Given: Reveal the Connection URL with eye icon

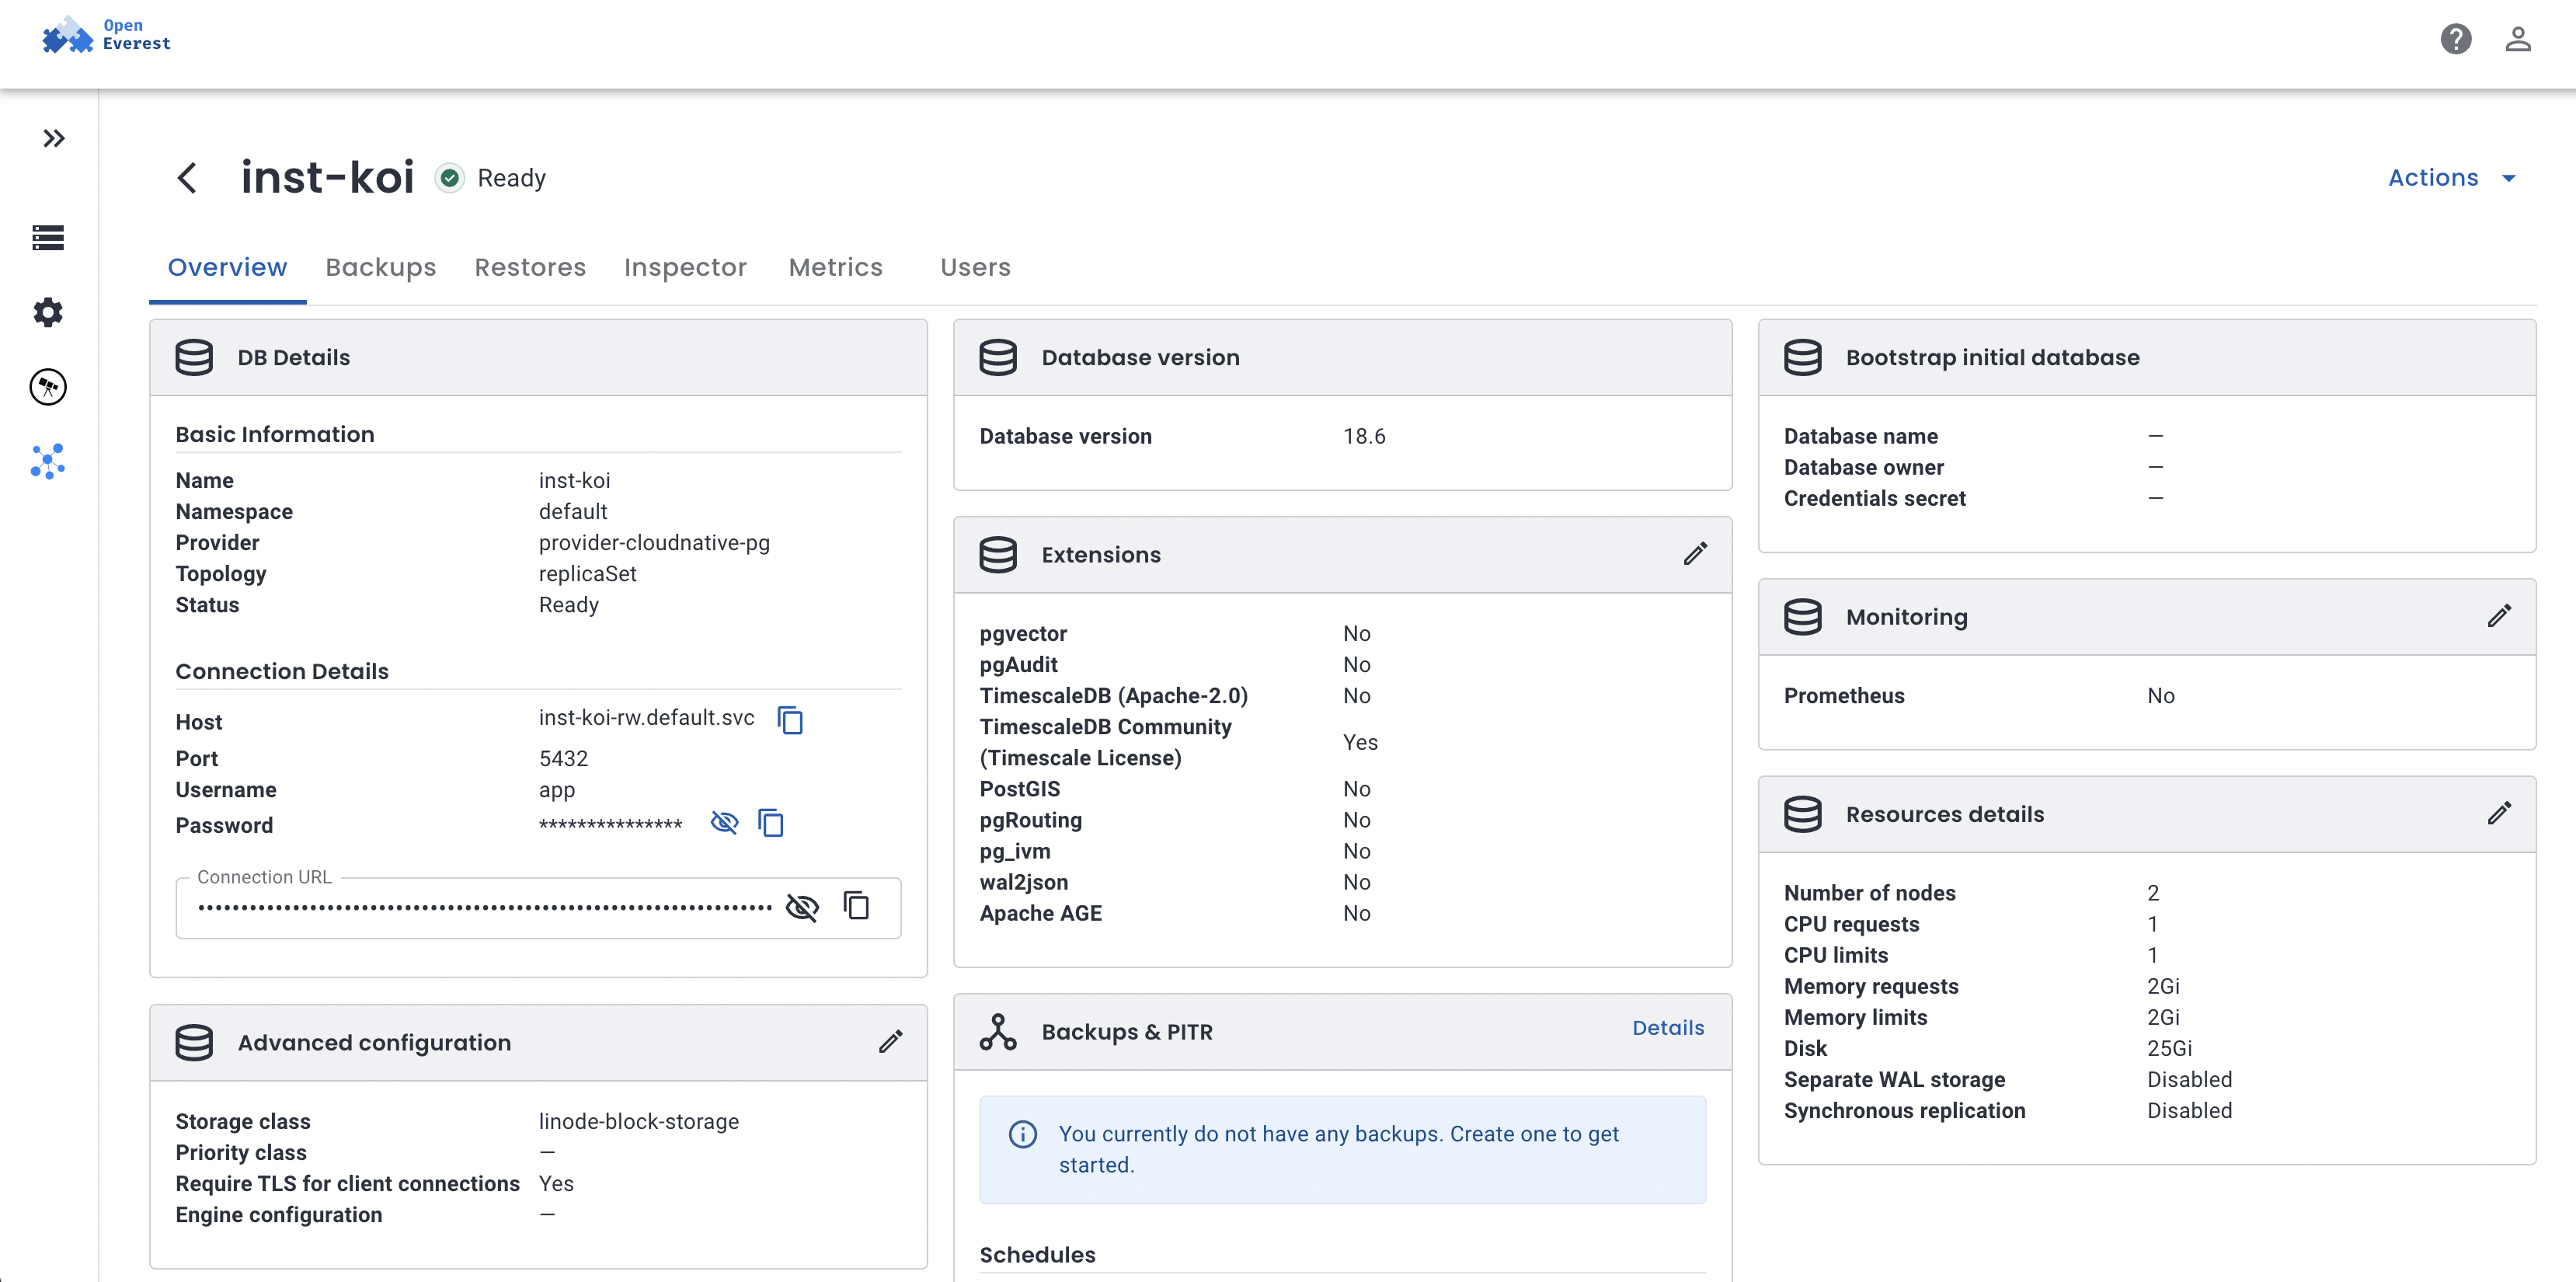Looking at the screenshot, I should 802,907.
